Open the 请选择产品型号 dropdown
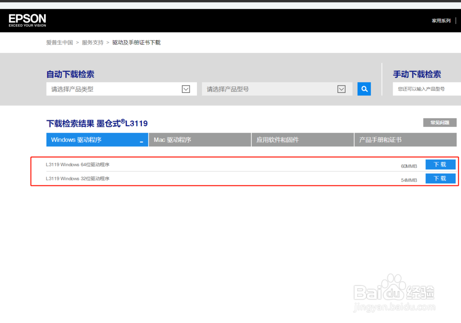Viewport: 461px width, 323px height. pyautogui.click(x=277, y=89)
